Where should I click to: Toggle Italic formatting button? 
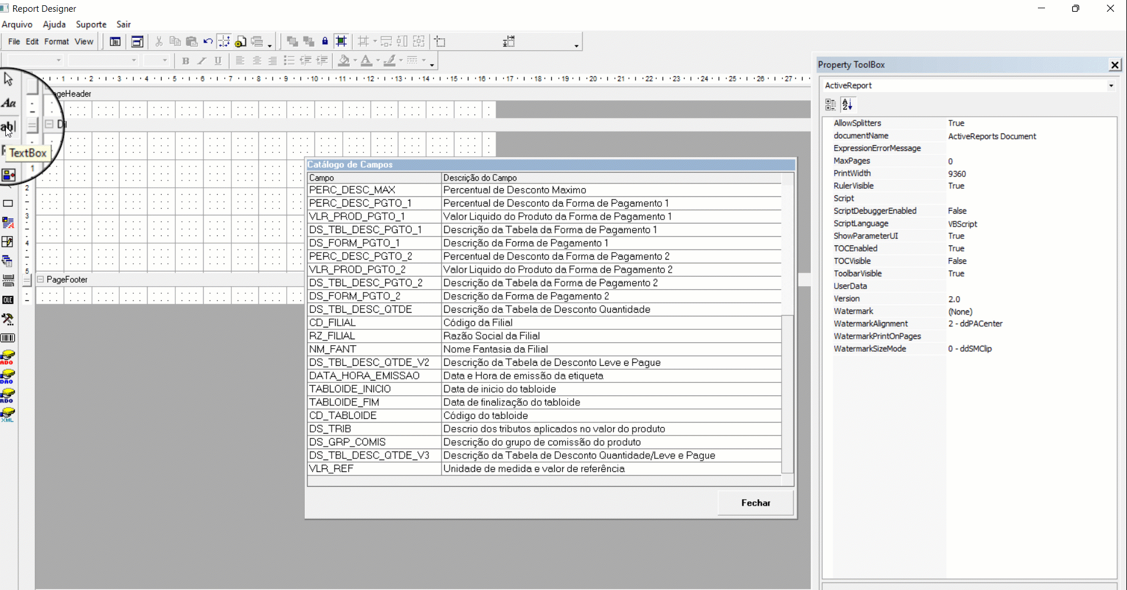(x=202, y=61)
